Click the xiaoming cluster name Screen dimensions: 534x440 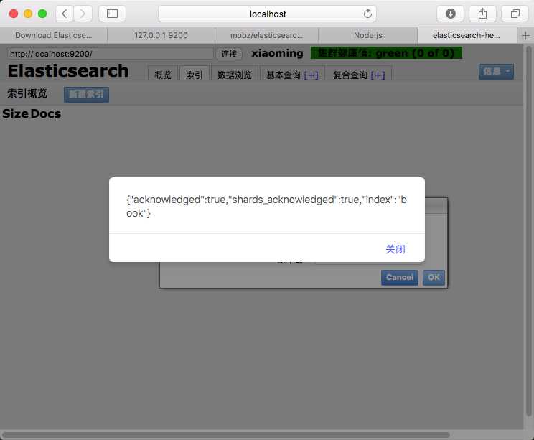tap(277, 53)
